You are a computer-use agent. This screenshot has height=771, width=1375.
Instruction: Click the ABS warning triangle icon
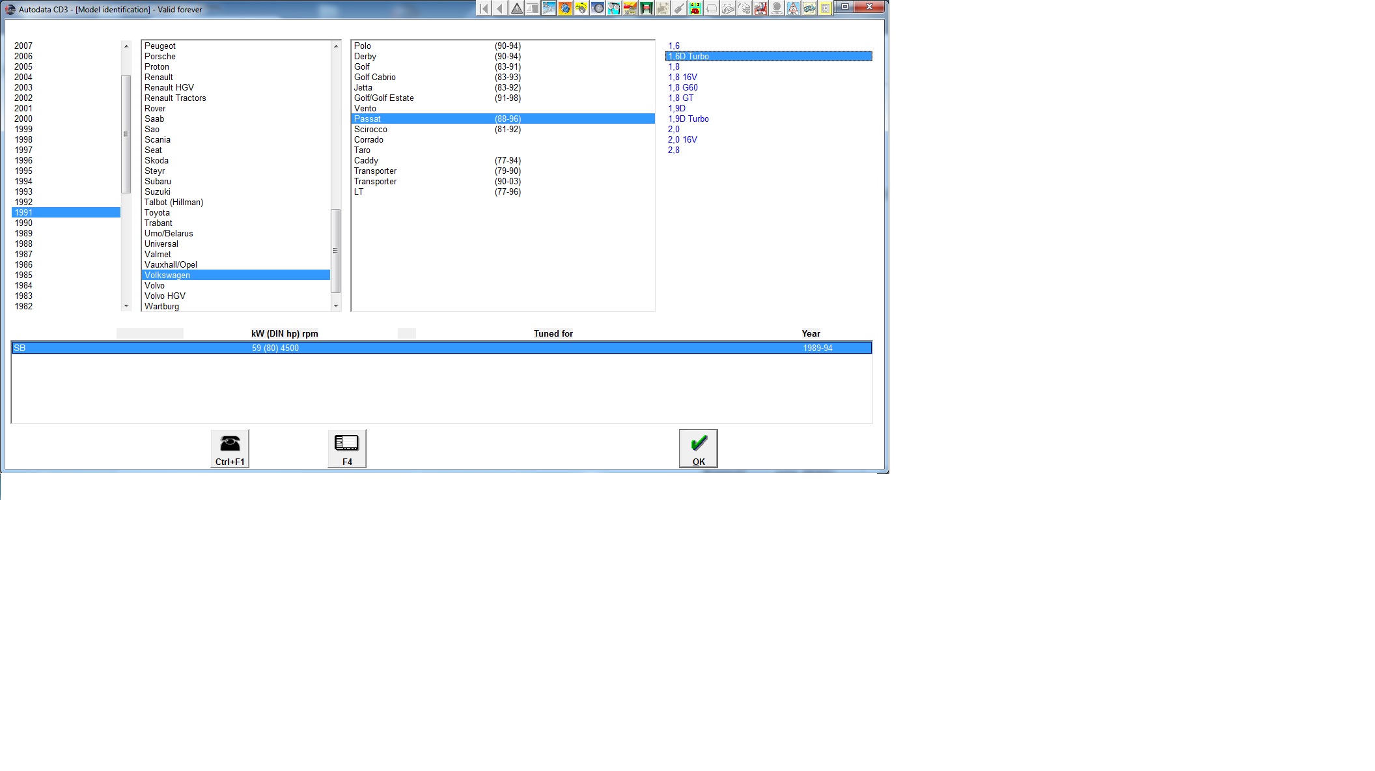click(x=793, y=8)
